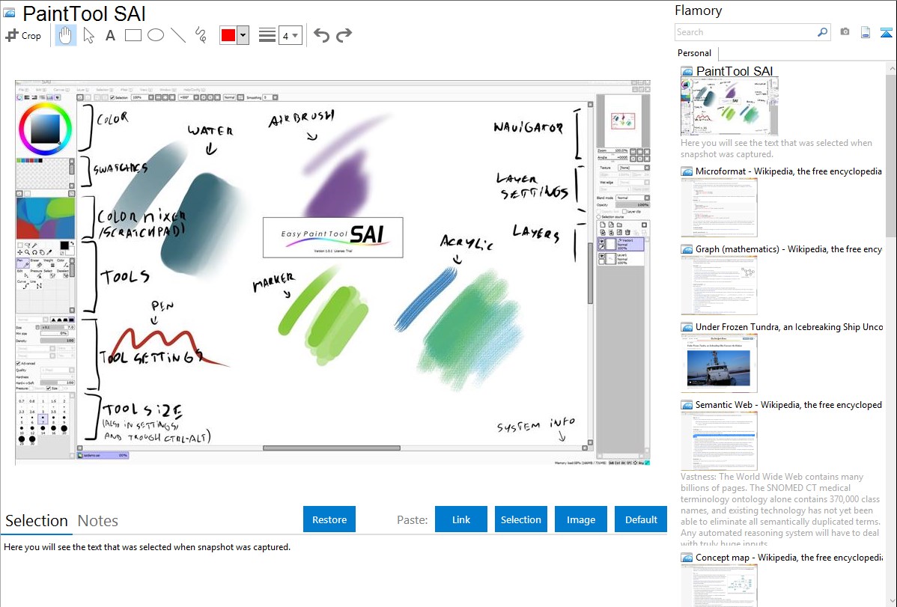The width and height of the screenshot is (897, 607).
Task: Click the collapse panel icon beside search
Action: tap(886, 32)
